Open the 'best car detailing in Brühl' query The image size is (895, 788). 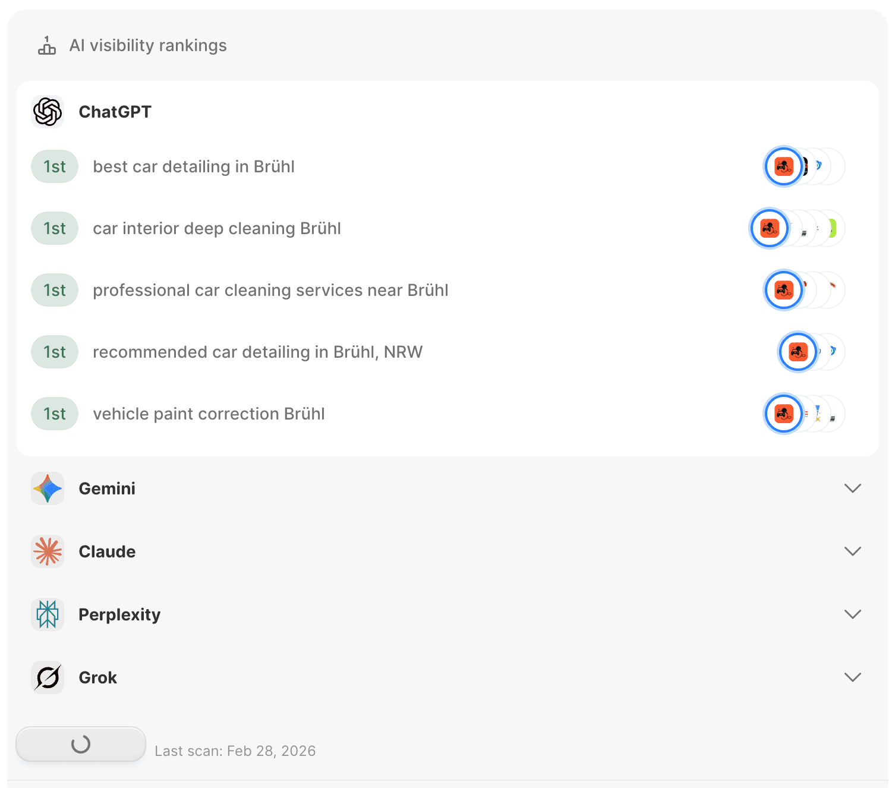[x=194, y=167]
